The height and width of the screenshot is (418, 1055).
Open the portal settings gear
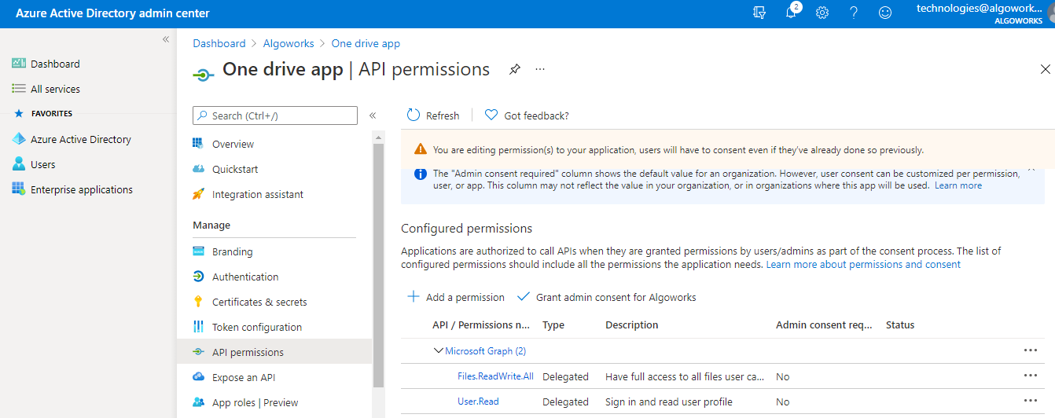click(822, 13)
